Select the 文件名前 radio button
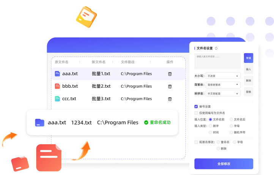 (211, 120)
